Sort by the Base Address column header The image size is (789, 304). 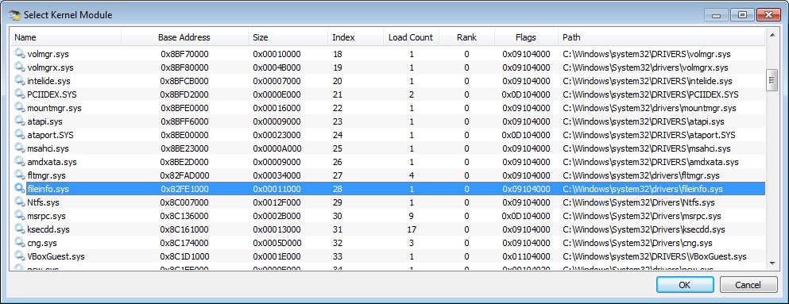click(x=184, y=37)
